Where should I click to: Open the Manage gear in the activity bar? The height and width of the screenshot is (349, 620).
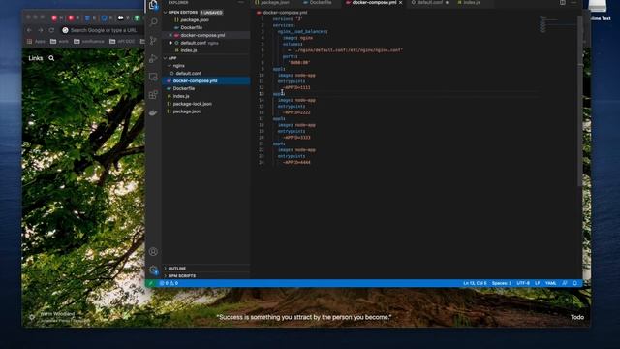point(153,270)
